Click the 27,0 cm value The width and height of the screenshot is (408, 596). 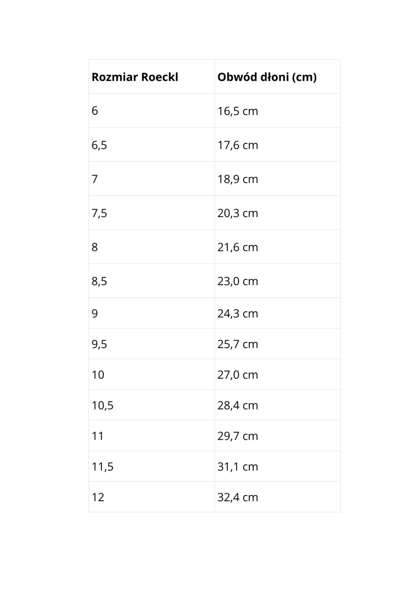coord(237,375)
